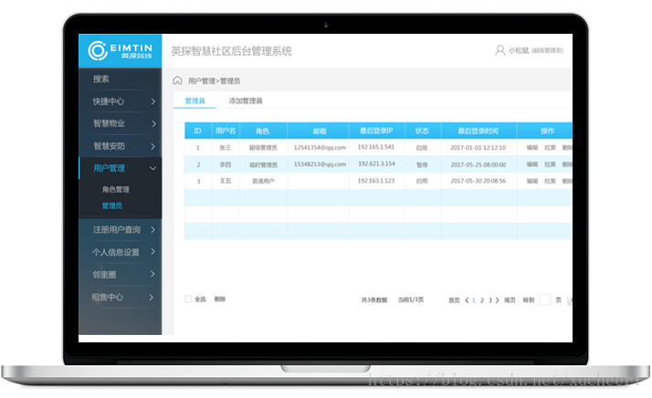Click 拉黑 in the 李四 row
Image resolution: width=652 pixels, height=398 pixels.
pyautogui.click(x=550, y=164)
